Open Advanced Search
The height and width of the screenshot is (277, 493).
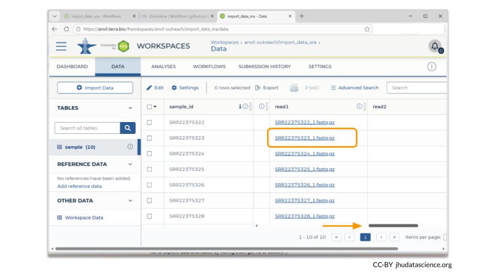click(355, 88)
